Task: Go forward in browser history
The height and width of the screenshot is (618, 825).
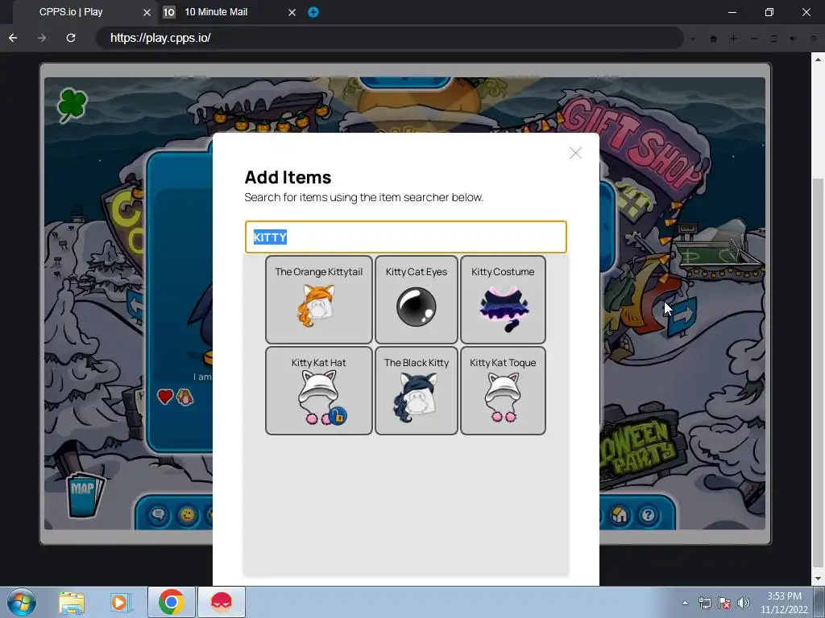Action: tap(42, 38)
